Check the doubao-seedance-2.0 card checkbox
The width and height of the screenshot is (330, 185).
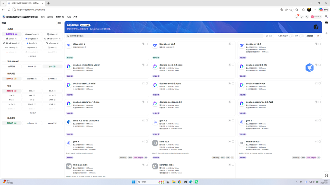[233, 102]
